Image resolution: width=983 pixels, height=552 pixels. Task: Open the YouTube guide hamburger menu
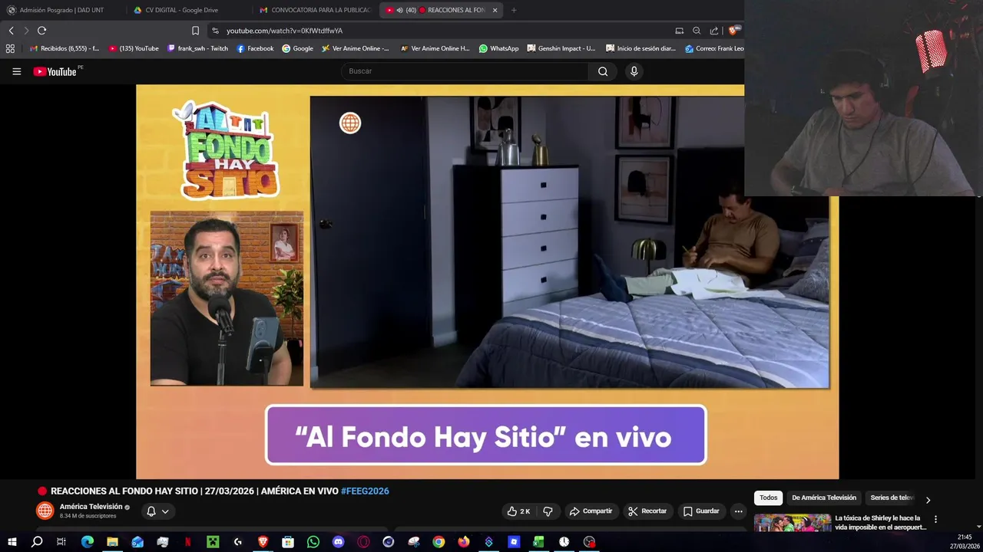click(16, 71)
